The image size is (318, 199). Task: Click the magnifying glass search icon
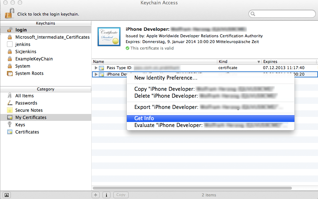point(253,14)
